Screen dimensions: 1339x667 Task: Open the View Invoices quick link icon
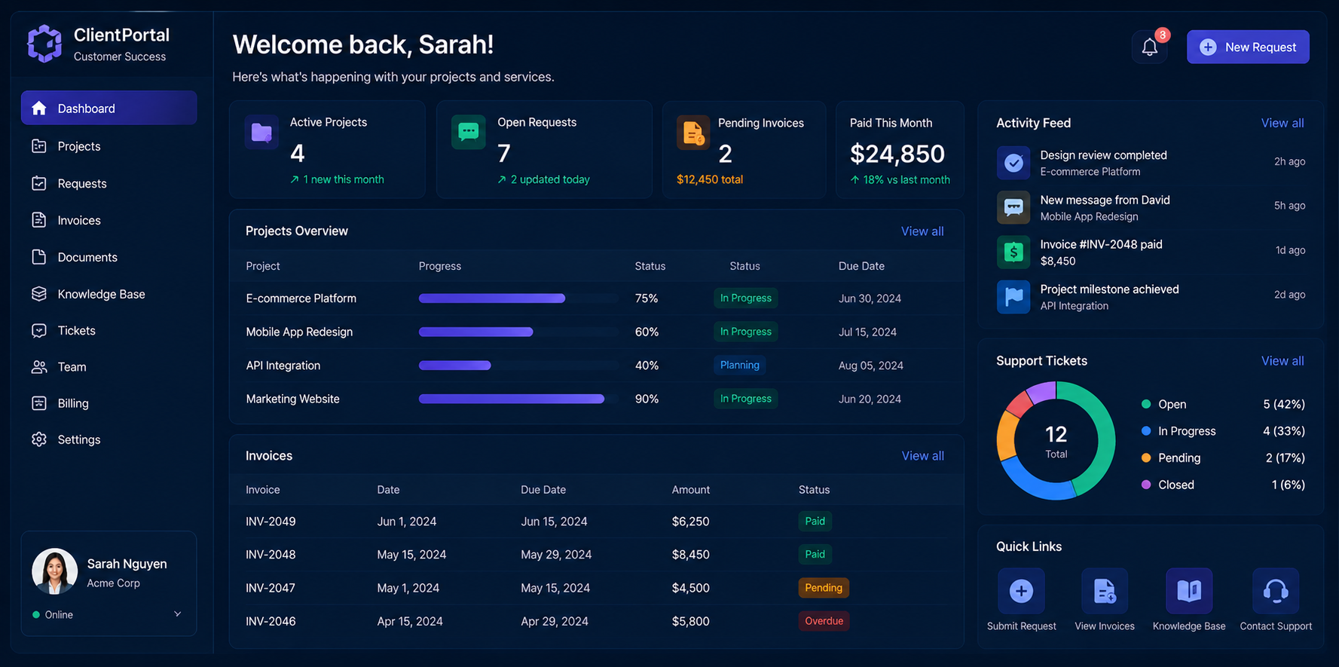1105,591
